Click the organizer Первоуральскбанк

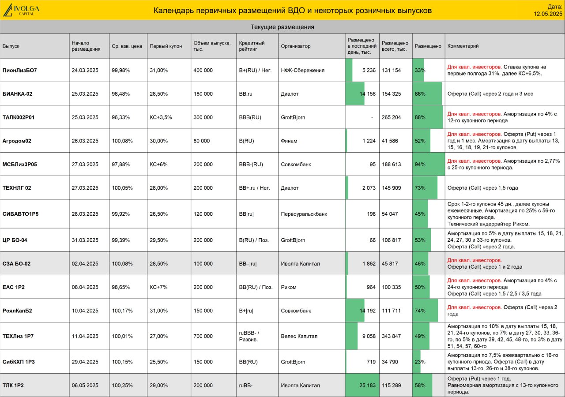click(x=304, y=214)
